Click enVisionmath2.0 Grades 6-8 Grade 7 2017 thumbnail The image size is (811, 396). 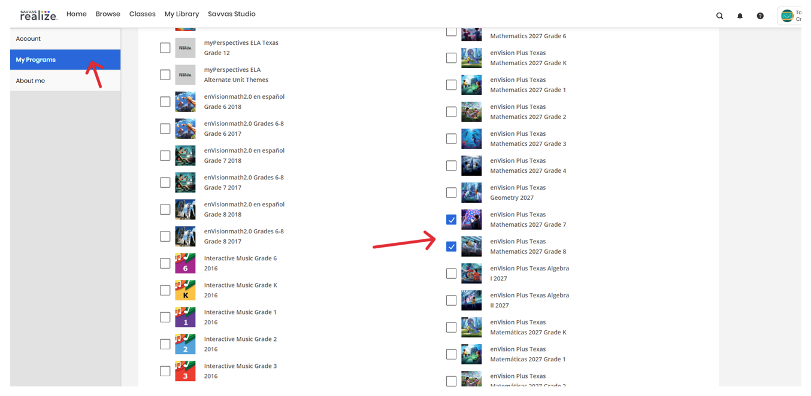click(185, 182)
